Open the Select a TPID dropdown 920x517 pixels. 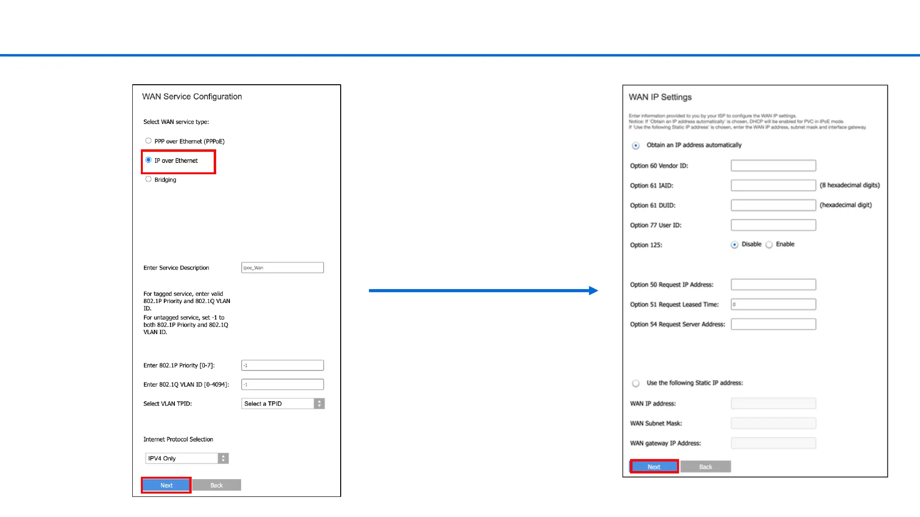[x=283, y=404]
